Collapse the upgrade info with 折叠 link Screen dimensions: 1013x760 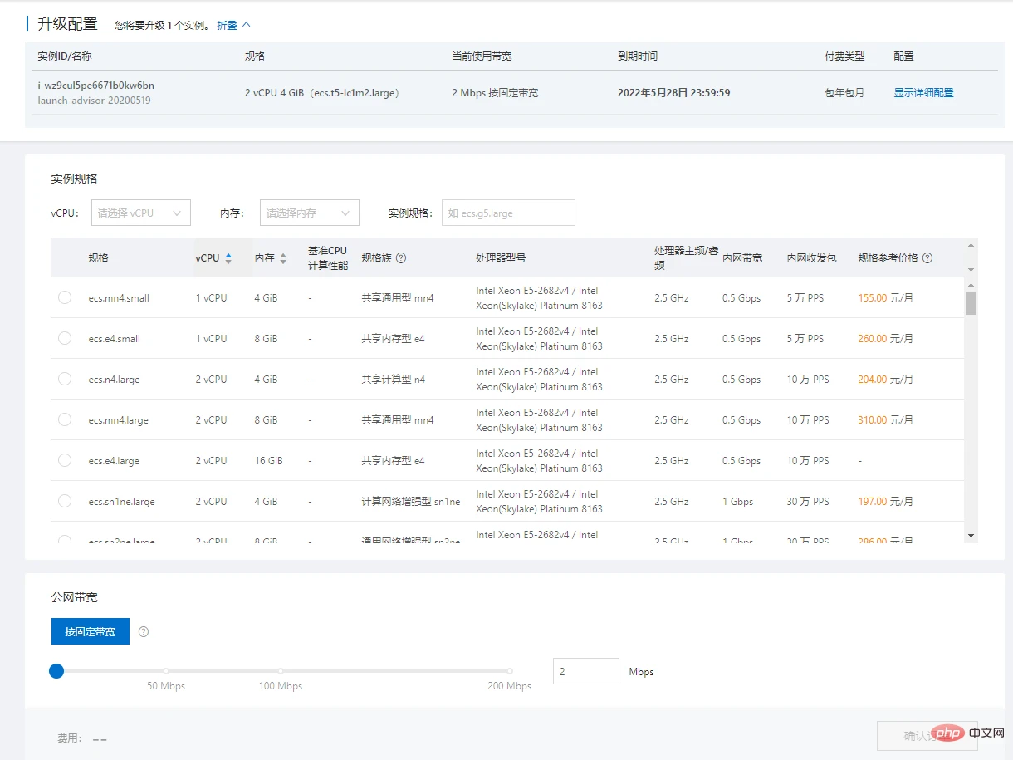[x=233, y=25]
